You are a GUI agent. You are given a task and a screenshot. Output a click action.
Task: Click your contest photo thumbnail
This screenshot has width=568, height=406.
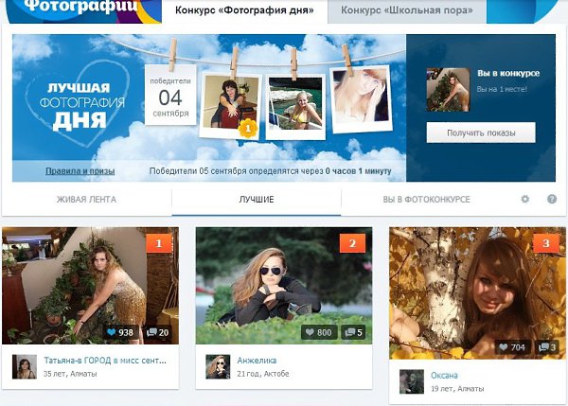tap(443, 90)
